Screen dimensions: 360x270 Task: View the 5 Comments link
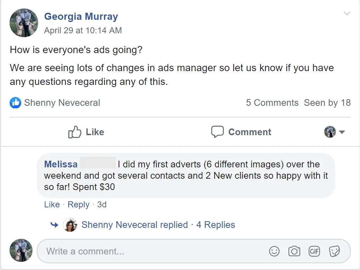point(272,103)
